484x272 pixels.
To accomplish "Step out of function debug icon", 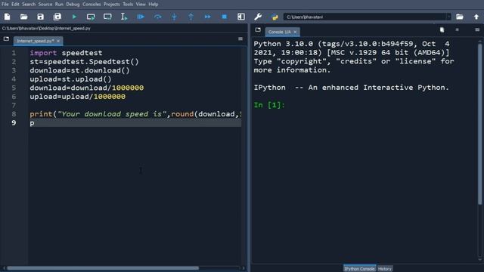I will click(191, 17).
